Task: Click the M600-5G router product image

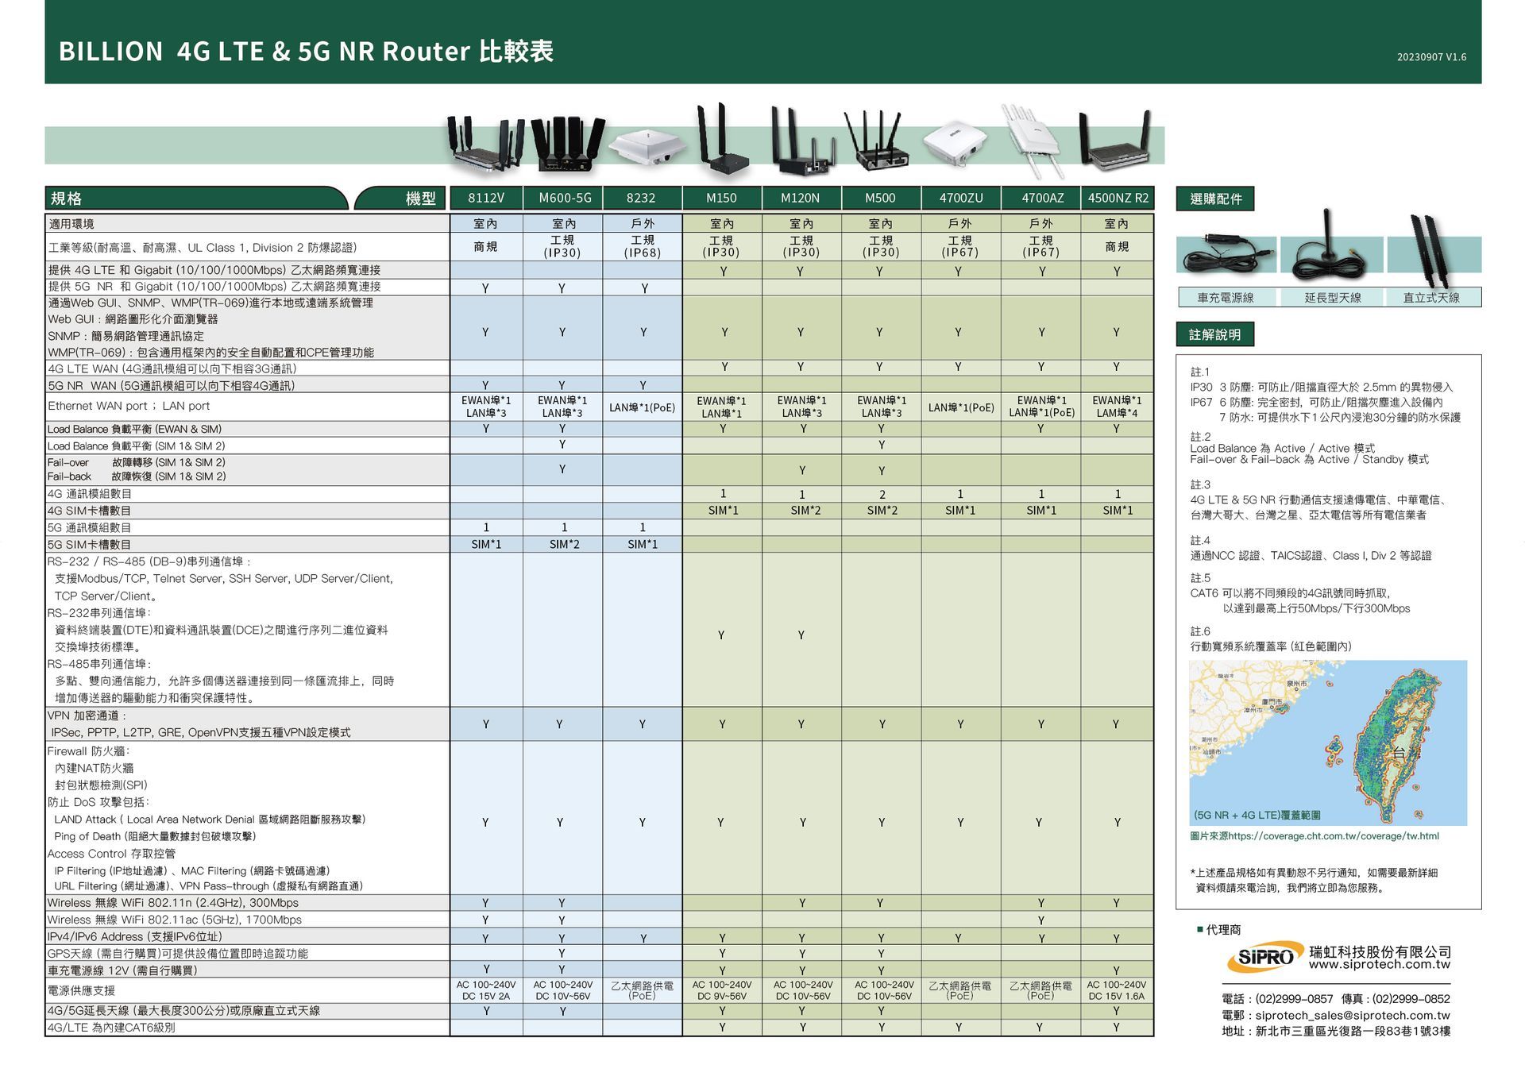Action: 567,145
